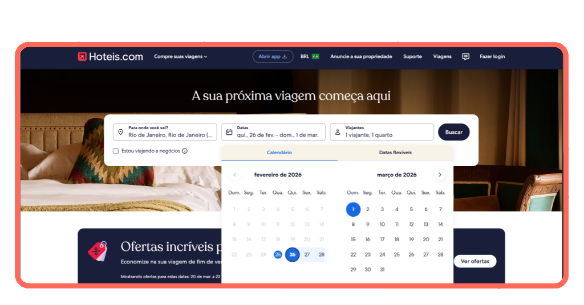Viewport: 584px width, 305px height.
Task: Select March 14 in calendar
Action: click(x=440, y=224)
